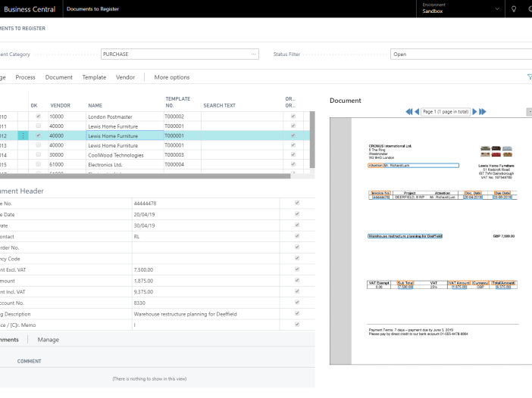Viewport: 532px width, 398px height.
Task: Go to previous page in document viewer
Action: click(x=417, y=112)
